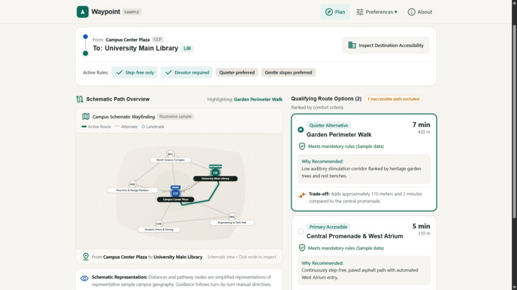This screenshot has height=290, width=517.
Task: Click North Science Complex map label
Action: click(x=171, y=160)
